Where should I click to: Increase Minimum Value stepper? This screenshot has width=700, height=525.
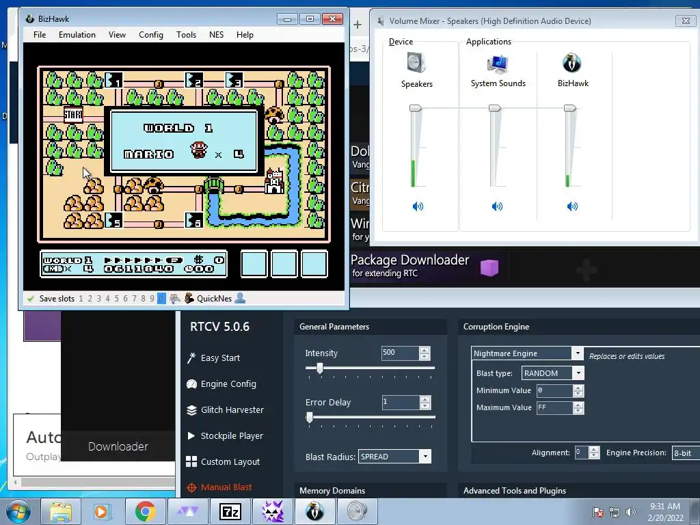pos(578,388)
